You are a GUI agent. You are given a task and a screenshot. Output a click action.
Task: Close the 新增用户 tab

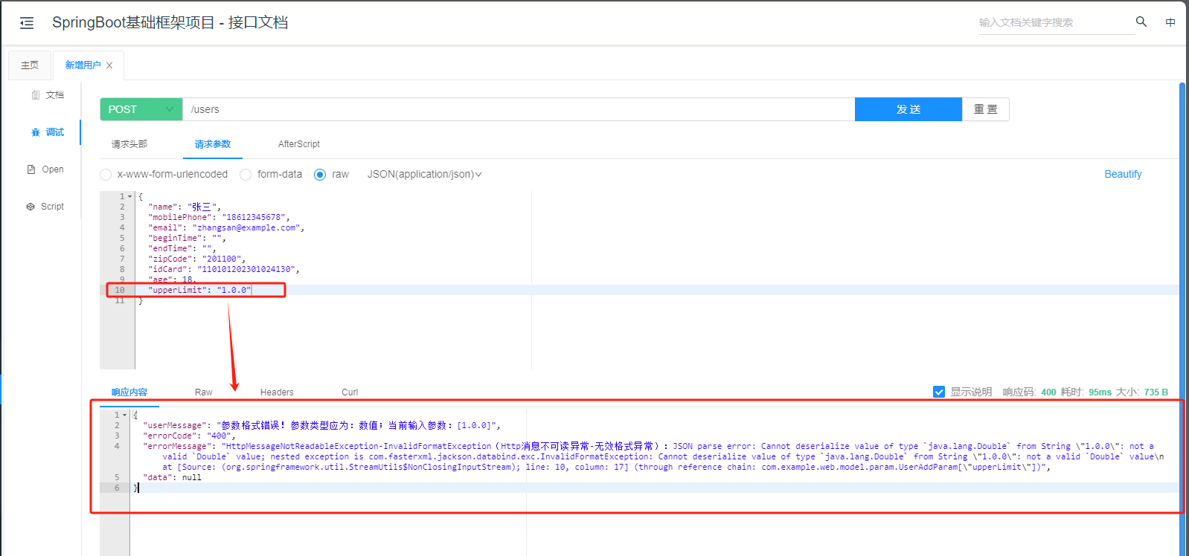(x=109, y=65)
